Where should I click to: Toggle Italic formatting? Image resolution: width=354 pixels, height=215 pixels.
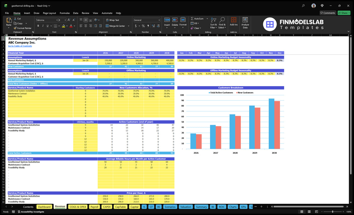(x=42, y=26)
